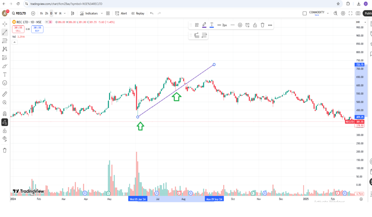
Task: Activate the zoom in tool
Action: click(x=5, y=102)
